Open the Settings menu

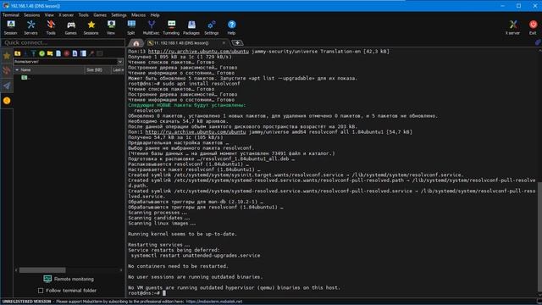(119, 15)
